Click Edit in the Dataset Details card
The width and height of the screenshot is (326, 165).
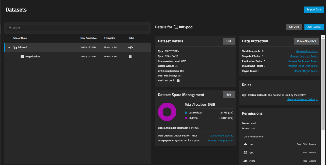(x=229, y=41)
